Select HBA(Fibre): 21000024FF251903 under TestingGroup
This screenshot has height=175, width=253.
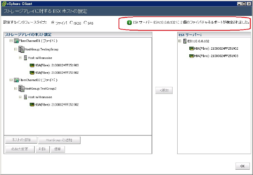click(56, 65)
